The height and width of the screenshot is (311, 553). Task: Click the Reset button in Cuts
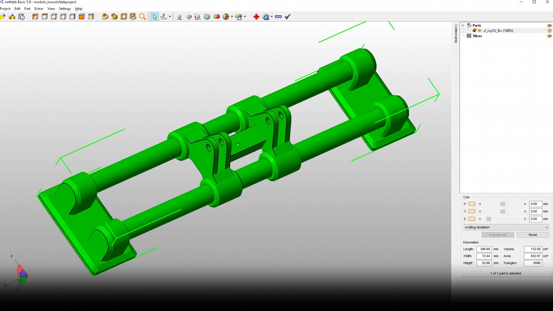(x=533, y=235)
